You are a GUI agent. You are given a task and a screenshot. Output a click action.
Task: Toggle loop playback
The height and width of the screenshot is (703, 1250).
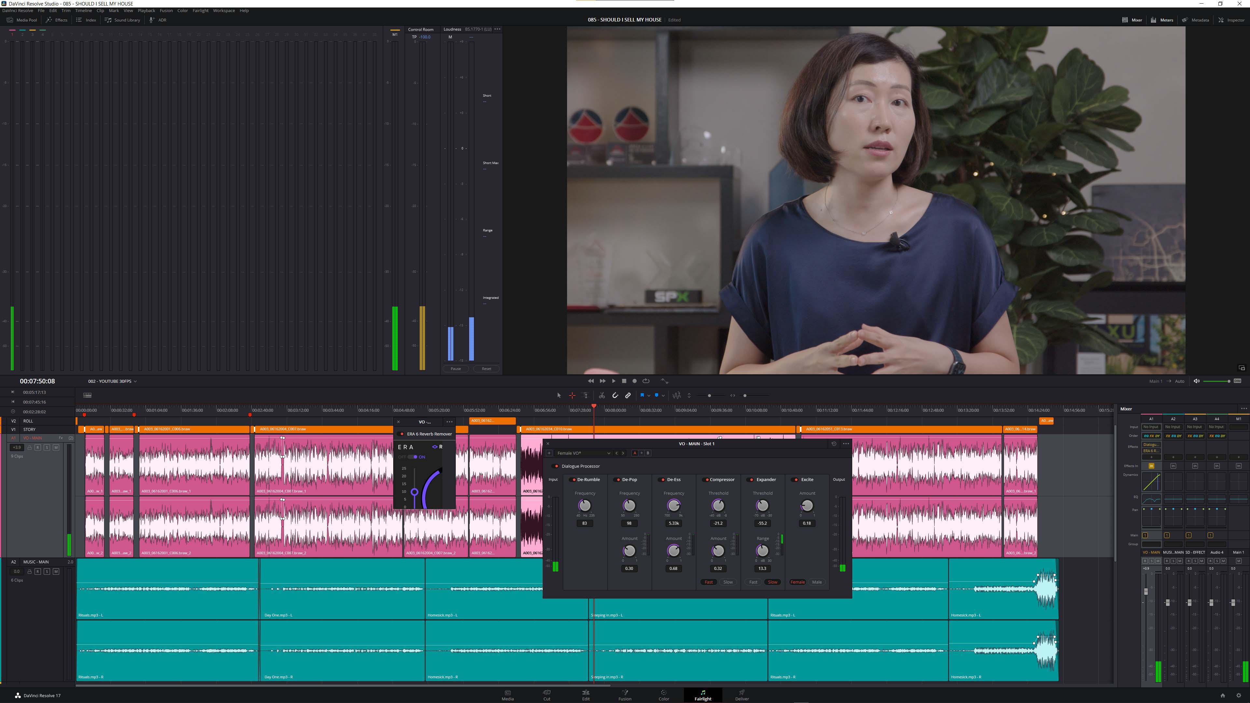pyautogui.click(x=646, y=381)
